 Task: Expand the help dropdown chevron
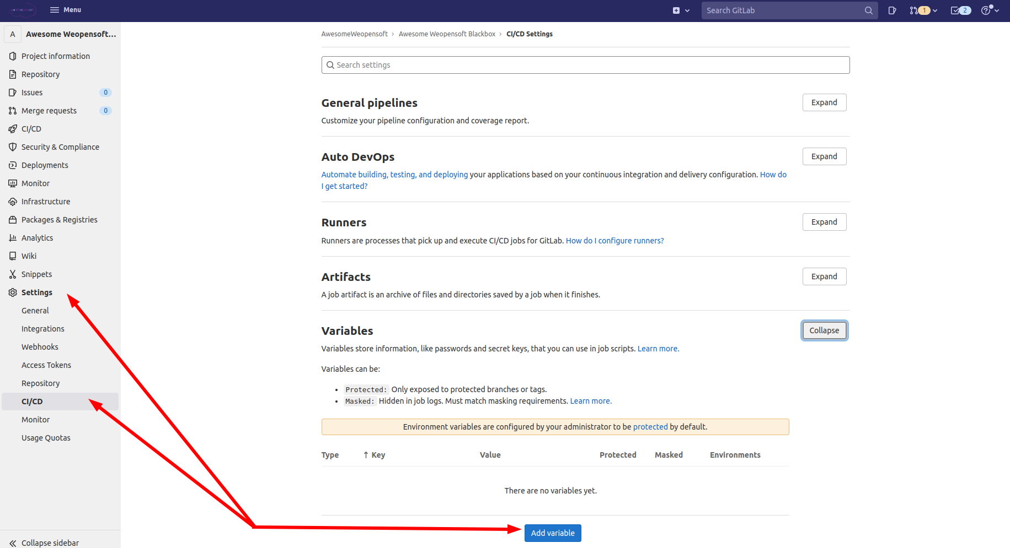coord(997,10)
